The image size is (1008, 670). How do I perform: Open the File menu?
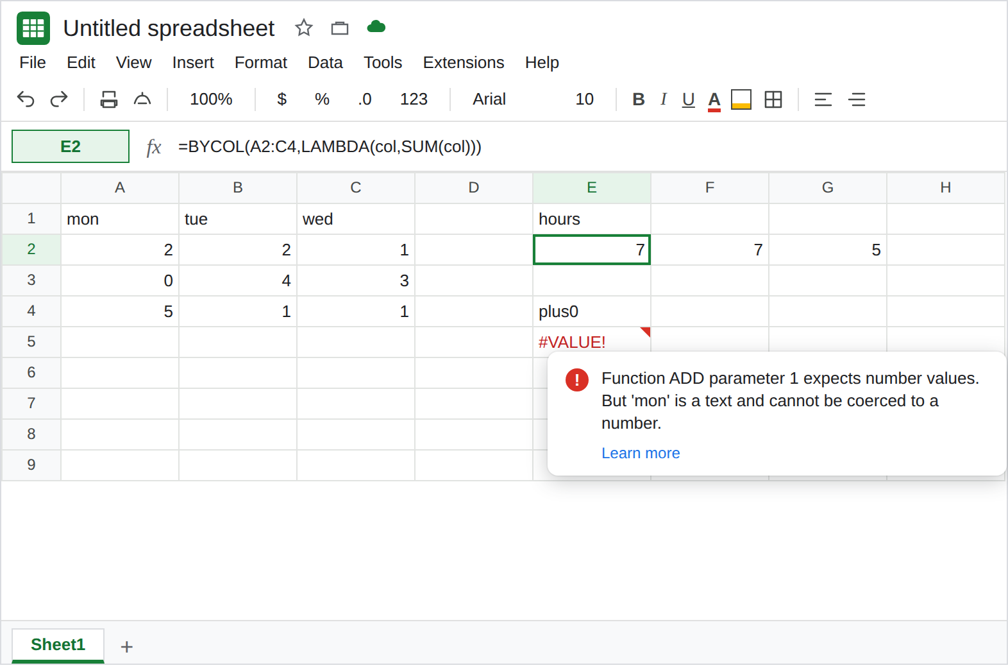coord(33,62)
